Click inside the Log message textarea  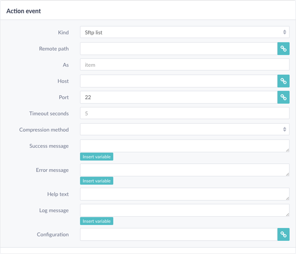click(185, 210)
